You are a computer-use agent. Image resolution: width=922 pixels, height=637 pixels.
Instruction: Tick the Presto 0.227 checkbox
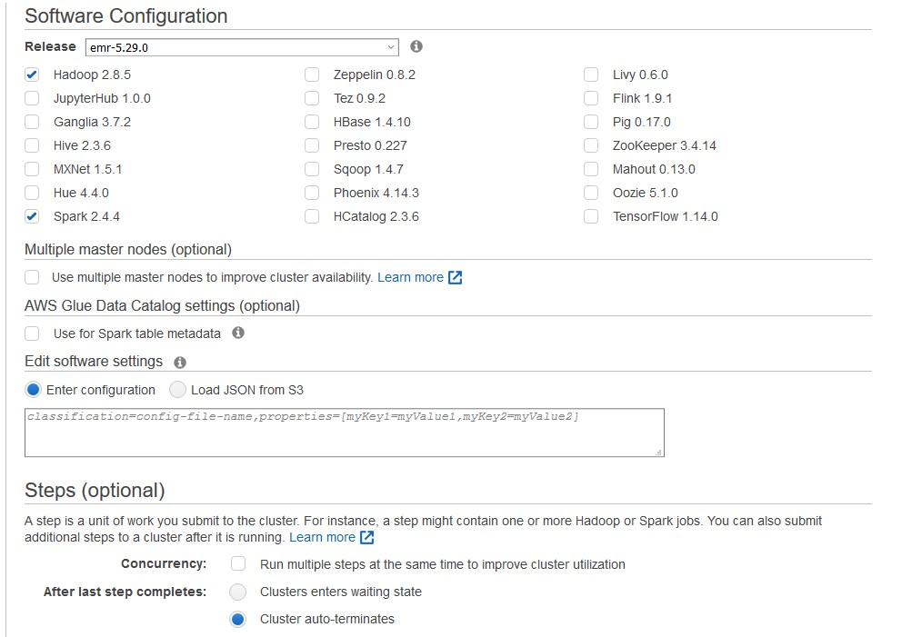tap(312, 145)
